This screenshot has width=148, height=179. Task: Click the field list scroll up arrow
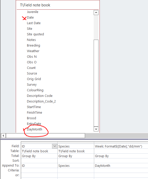pyautogui.click(x=96, y=12)
